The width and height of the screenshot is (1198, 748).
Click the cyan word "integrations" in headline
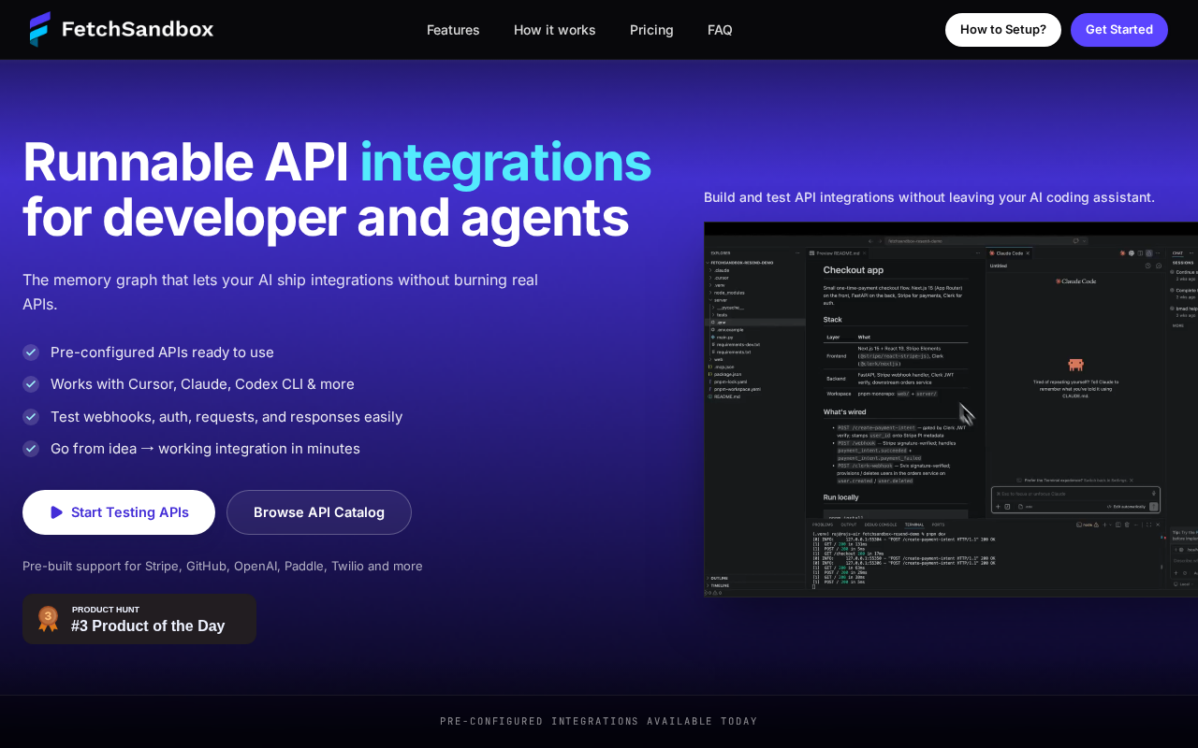coord(505,161)
